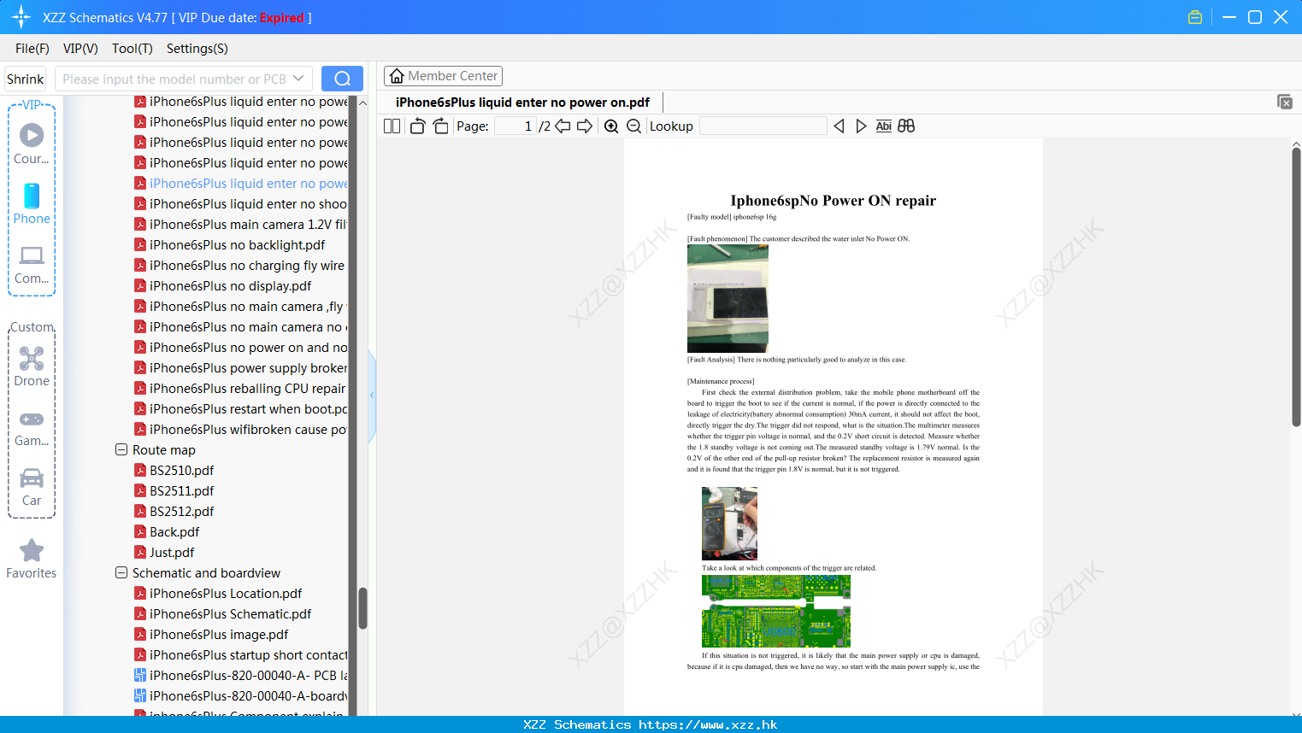Click the file tree vertical scrollbar thumb
The height and width of the screenshot is (733, 1302).
(362, 608)
